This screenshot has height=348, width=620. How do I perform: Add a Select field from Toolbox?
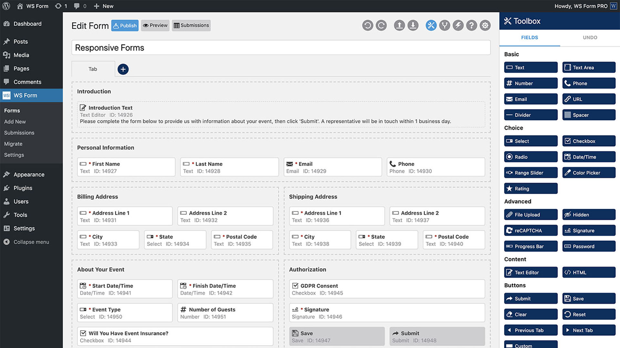(531, 141)
